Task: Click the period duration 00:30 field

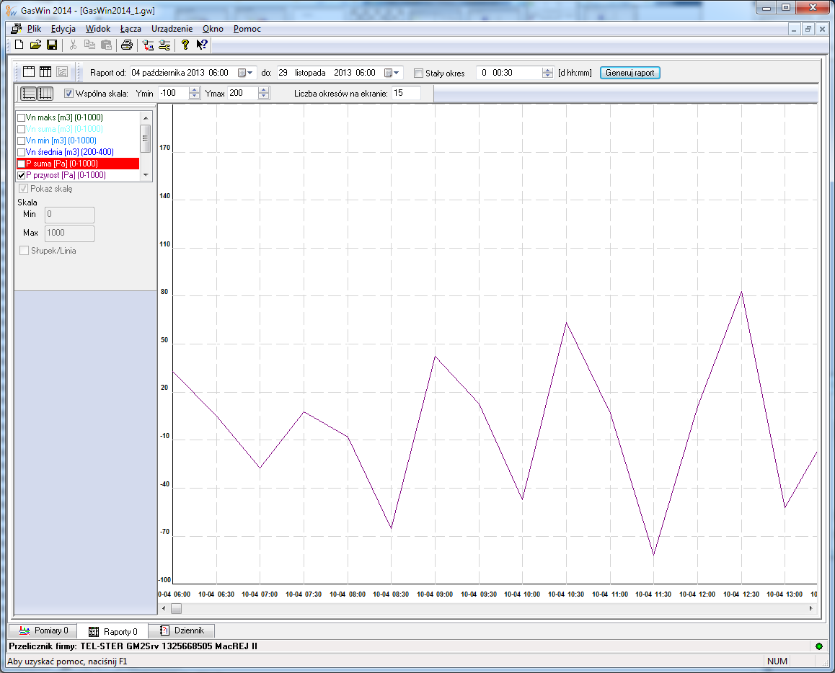Action: 510,73
